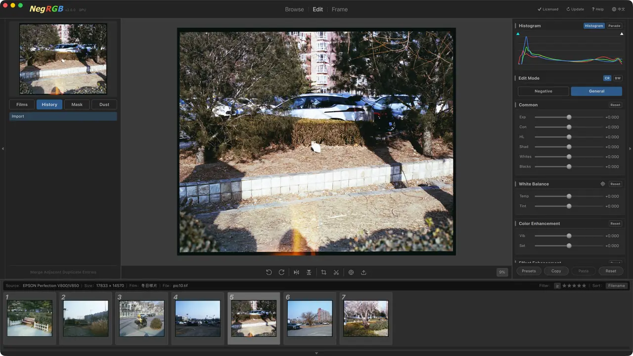The height and width of the screenshot is (356, 633).
Task: Open the Filename sort dropdown
Action: pos(617,286)
